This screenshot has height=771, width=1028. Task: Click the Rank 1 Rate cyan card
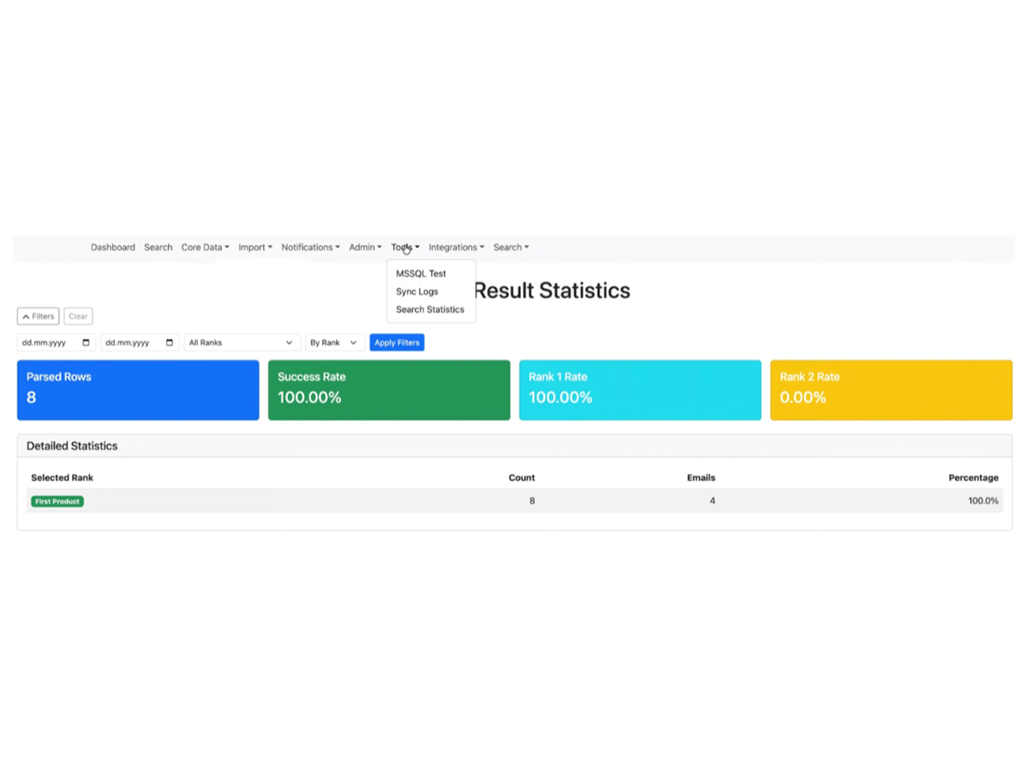click(640, 390)
